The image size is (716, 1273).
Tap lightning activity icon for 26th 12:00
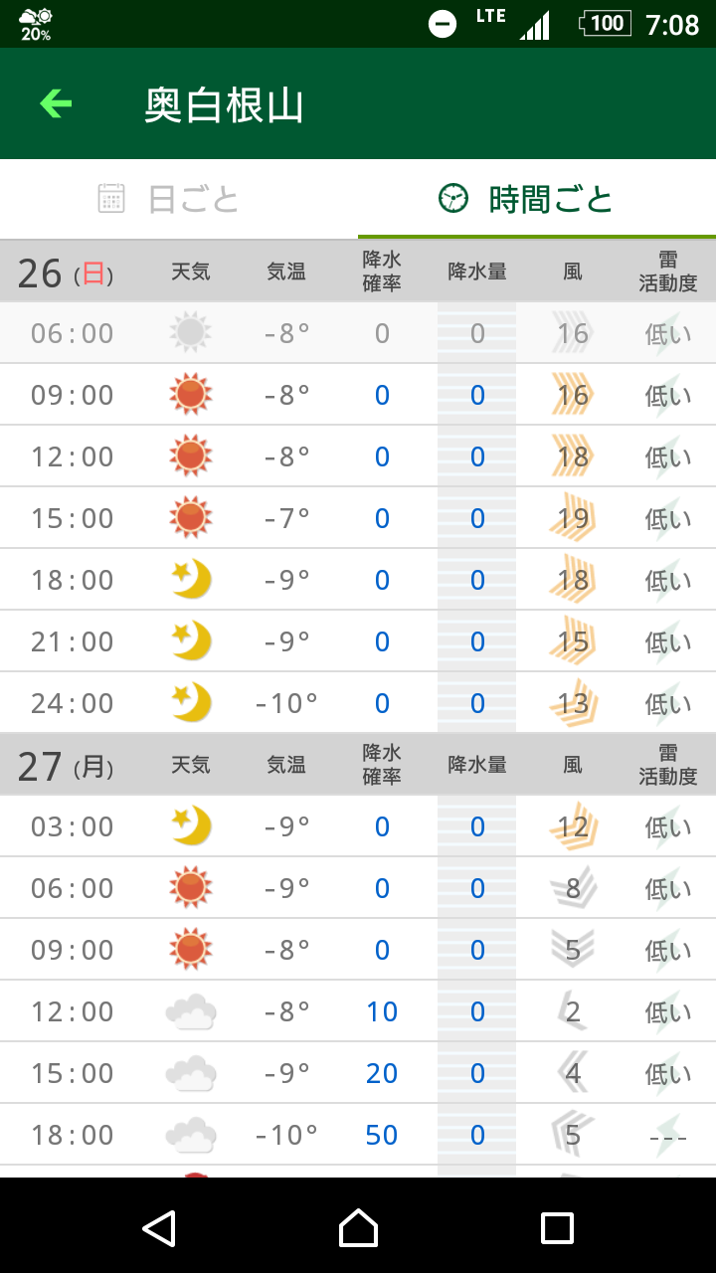(x=667, y=456)
